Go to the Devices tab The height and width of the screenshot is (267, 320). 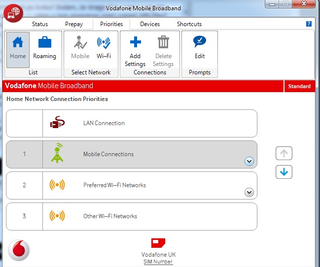point(150,24)
